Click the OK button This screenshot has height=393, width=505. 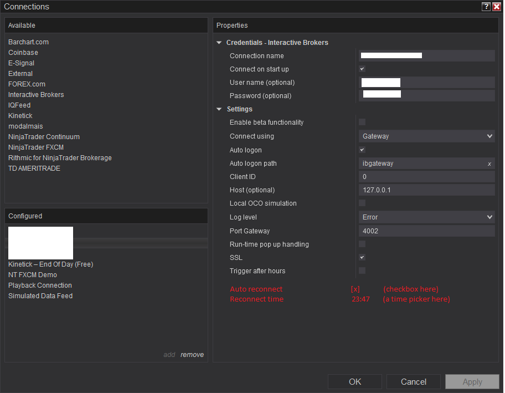click(355, 382)
